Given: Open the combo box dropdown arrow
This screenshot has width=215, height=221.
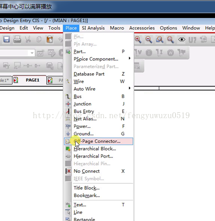Looking at the screenshot, I should [x=32, y=53].
